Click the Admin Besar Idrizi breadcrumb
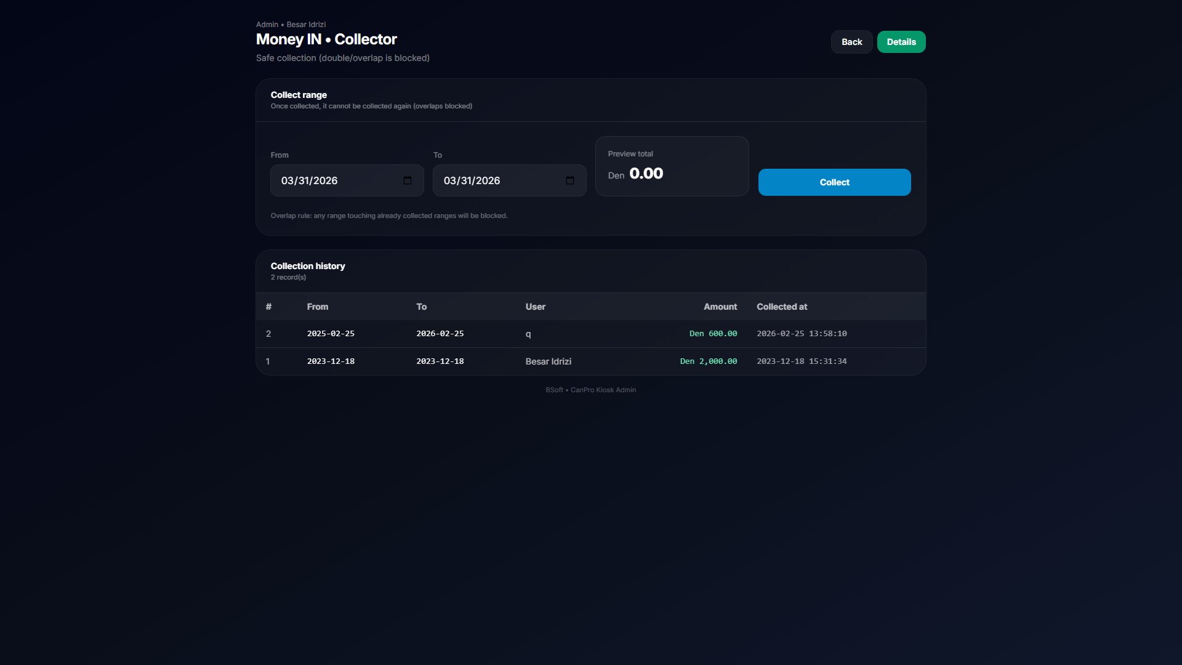Image resolution: width=1182 pixels, height=665 pixels. 291,24
